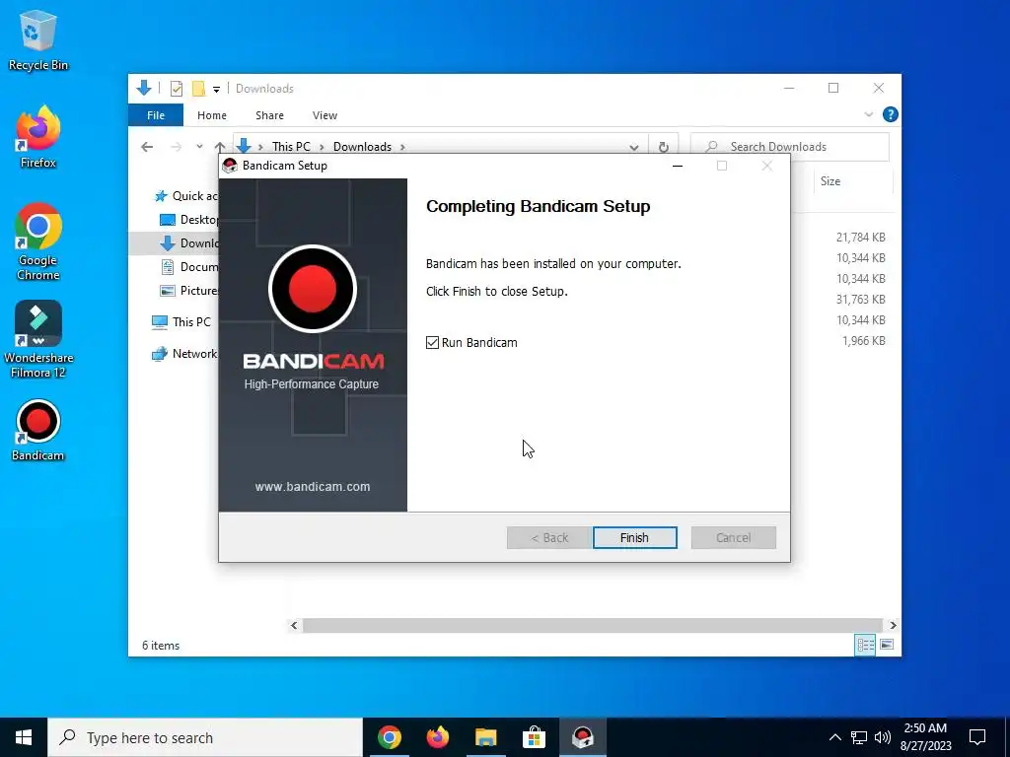The image size is (1010, 757).
Task: Open the Home ribbon tab
Action: [x=212, y=115]
